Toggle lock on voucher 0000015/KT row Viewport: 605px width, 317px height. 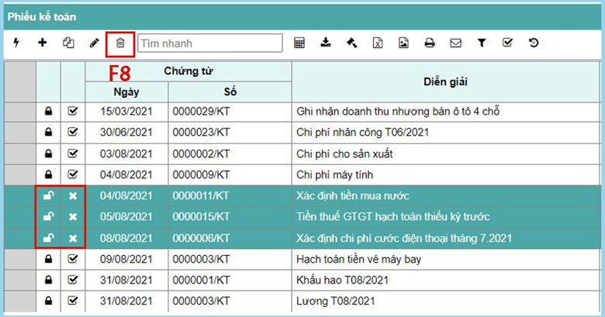click(x=47, y=217)
